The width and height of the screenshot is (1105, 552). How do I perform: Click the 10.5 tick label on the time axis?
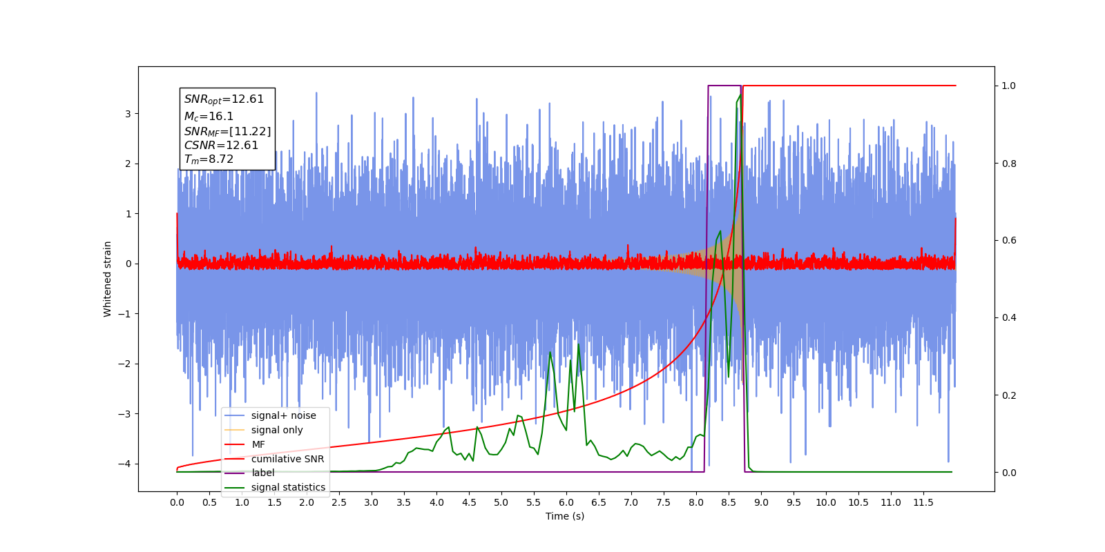[x=858, y=502]
